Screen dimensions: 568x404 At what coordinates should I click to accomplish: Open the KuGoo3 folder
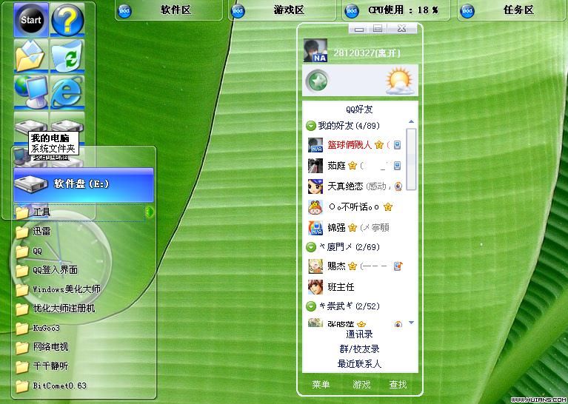(x=37, y=328)
